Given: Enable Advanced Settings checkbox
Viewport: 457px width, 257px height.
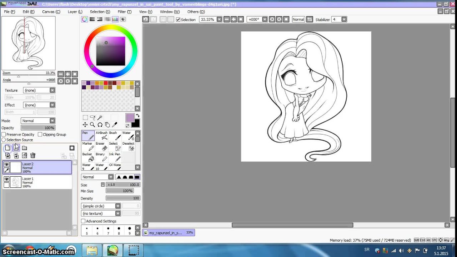Looking at the screenshot, I should tap(83, 221).
